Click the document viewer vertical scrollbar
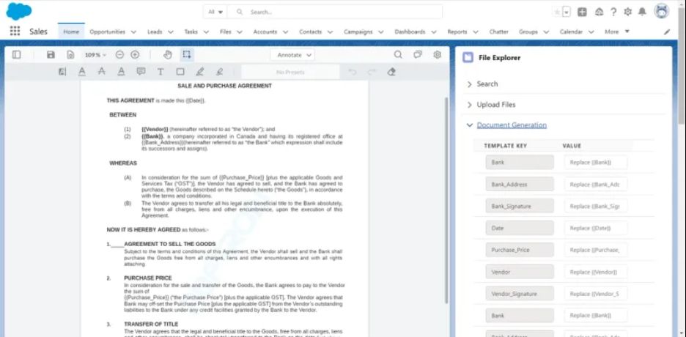Image resolution: width=686 pixels, height=337 pixels. [x=446, y=200]
